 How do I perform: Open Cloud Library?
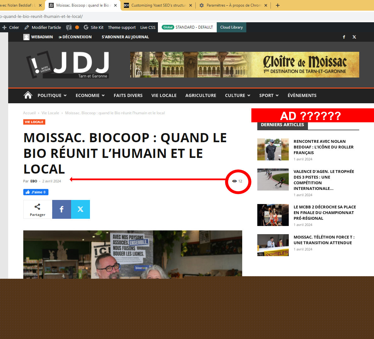pos(232,27)
